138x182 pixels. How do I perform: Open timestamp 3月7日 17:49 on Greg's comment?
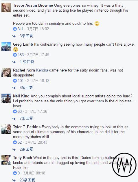38,55
